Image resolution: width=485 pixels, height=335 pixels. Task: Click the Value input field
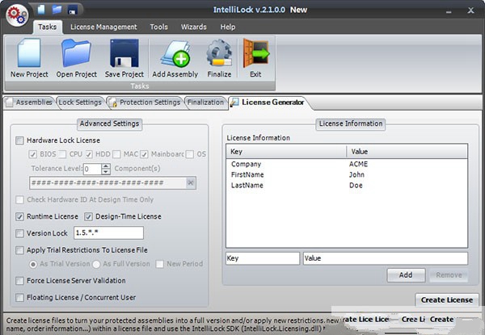tap(386, 258)
